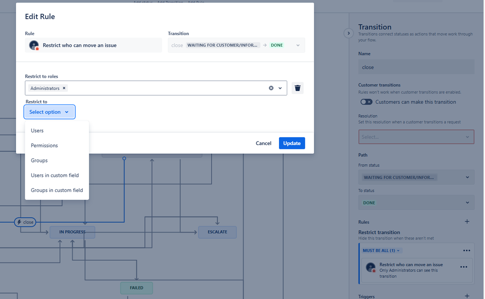Choose Users from the option list
The width and height of the screenshot is (485, 299).
click(x=57, y=131)
